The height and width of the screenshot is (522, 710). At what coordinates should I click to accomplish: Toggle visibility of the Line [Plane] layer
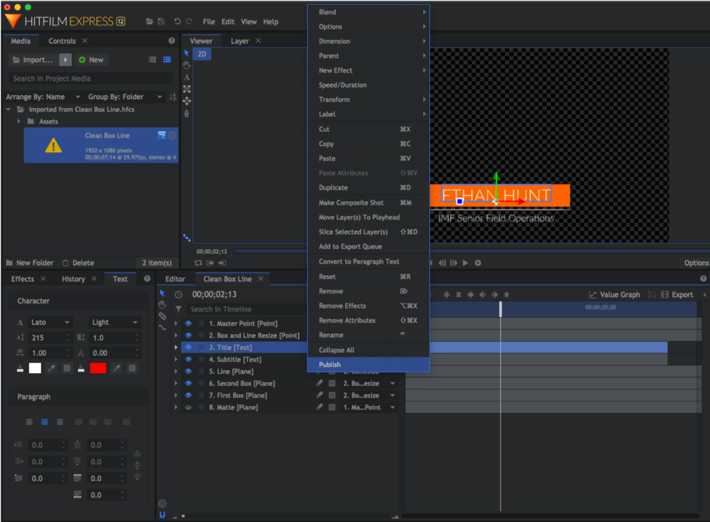click(x=188, y=371)
